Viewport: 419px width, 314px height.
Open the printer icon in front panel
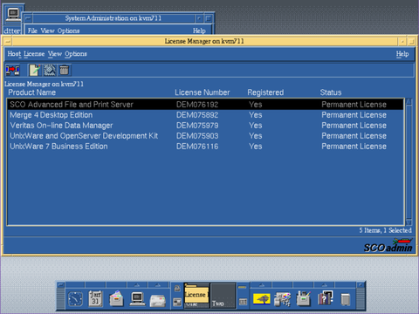158,300
